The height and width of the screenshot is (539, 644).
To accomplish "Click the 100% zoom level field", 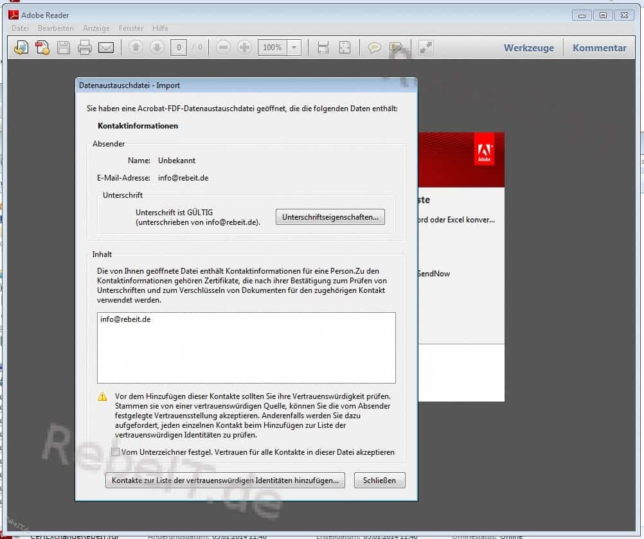I will click(x=273, y=48).
